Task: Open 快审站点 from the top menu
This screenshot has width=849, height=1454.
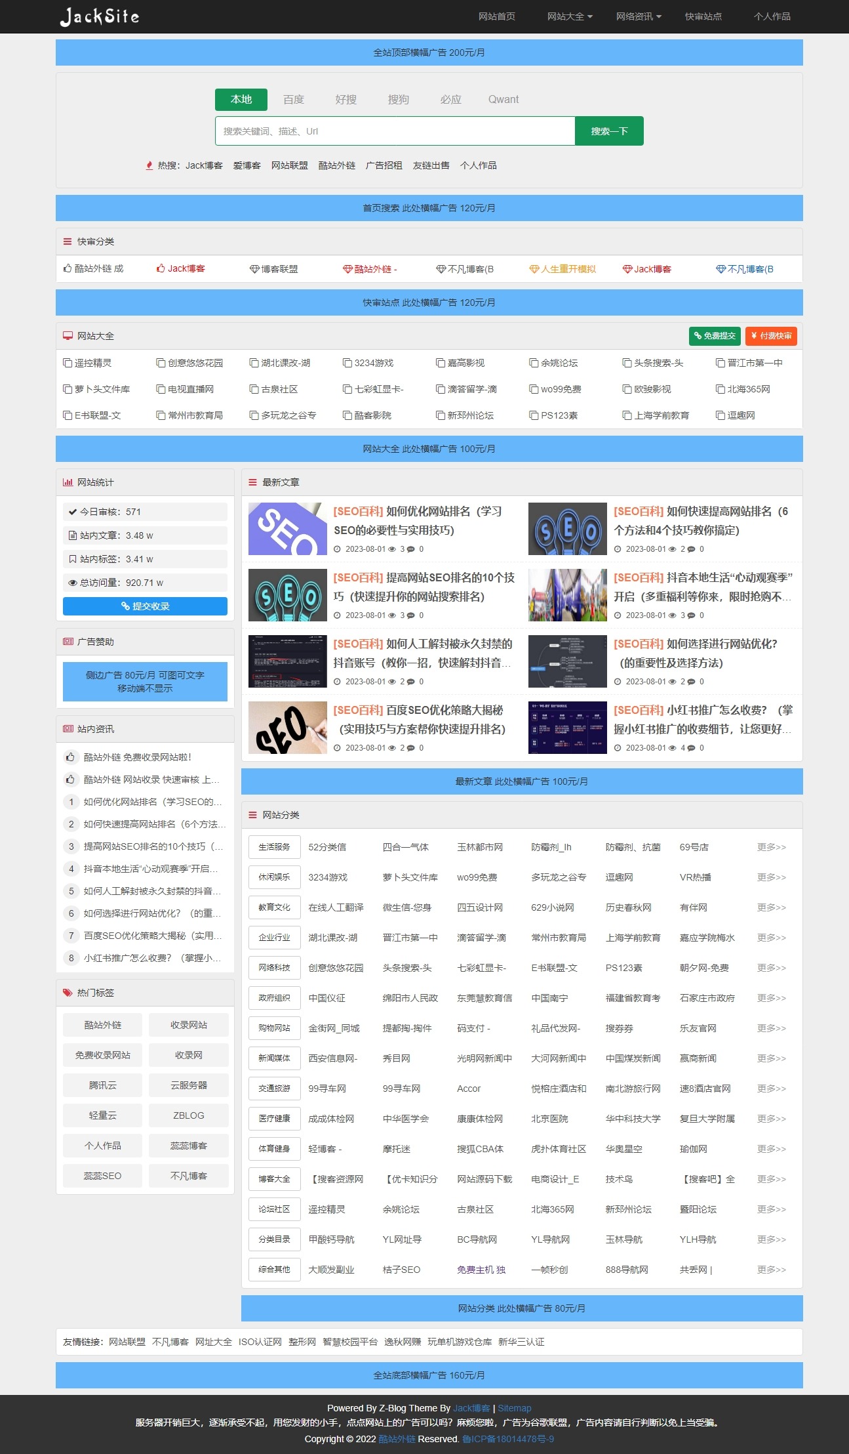Action: (703, 16)
